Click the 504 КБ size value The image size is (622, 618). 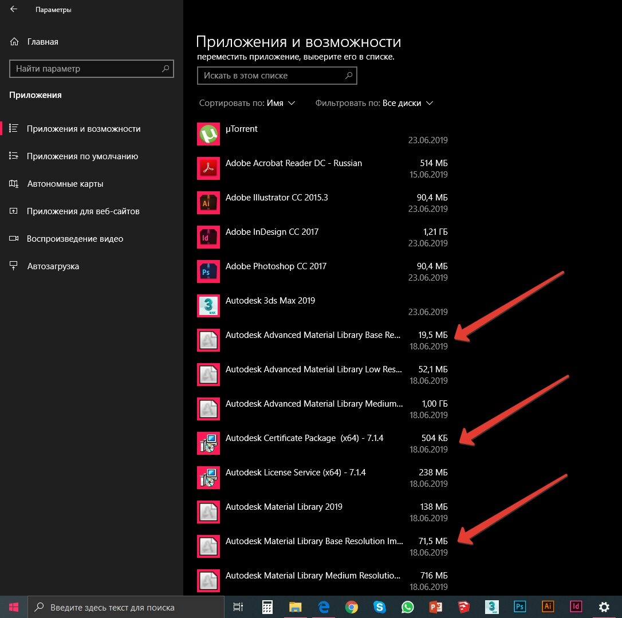[x=434, y=438]
